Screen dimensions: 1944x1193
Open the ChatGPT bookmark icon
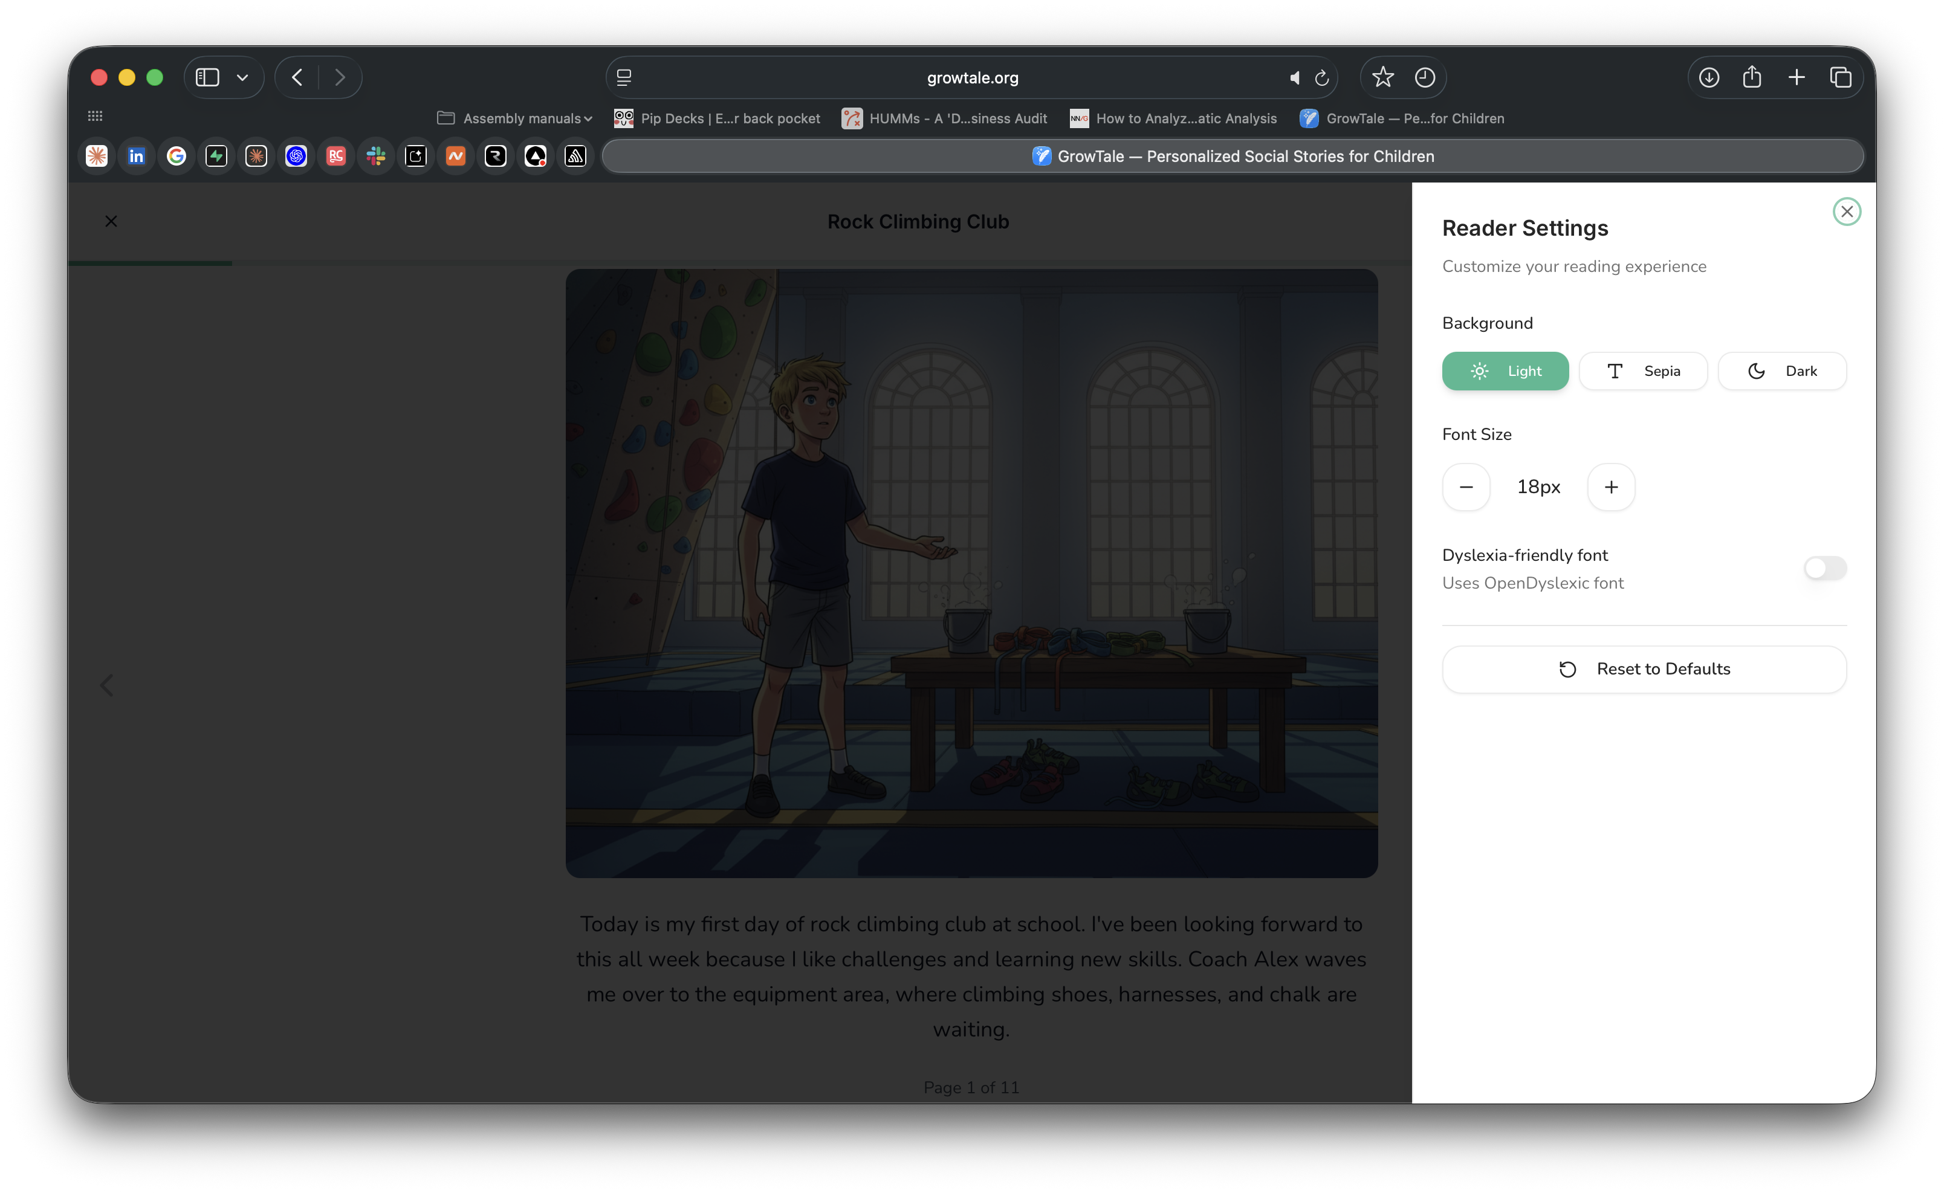click(296, 155)
